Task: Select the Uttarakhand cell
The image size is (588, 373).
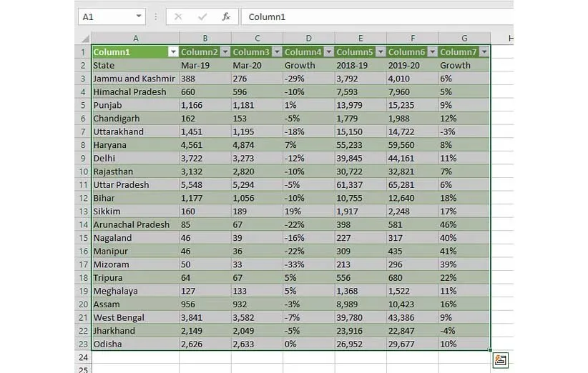Action: (135, 131)
